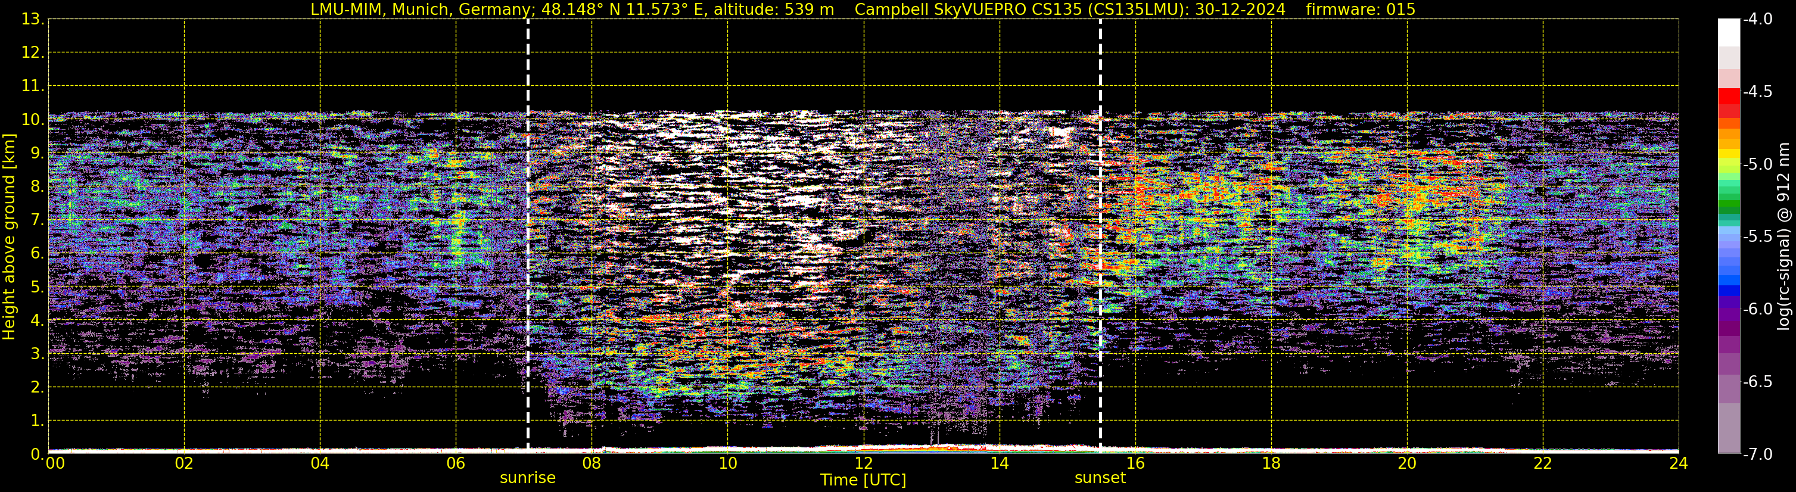Screen dimensions: 1796x492
Task: Click the '18' tick on the time axis
Action: 1272,463
